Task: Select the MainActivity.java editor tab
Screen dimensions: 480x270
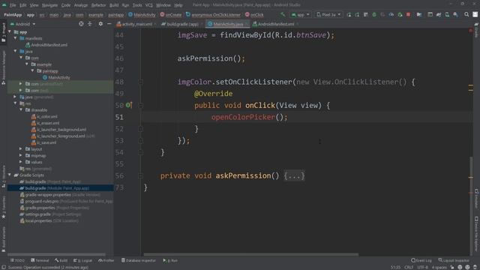Action: [228, 24]
